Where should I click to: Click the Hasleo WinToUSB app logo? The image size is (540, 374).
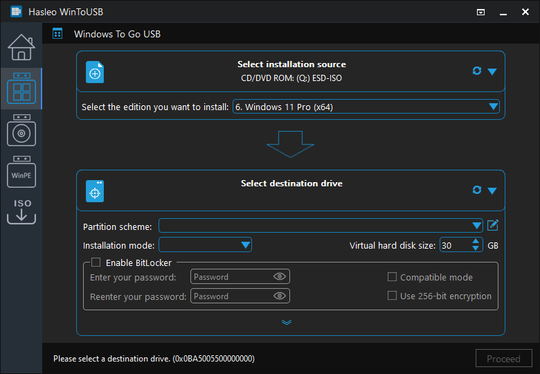pos(16,11)
